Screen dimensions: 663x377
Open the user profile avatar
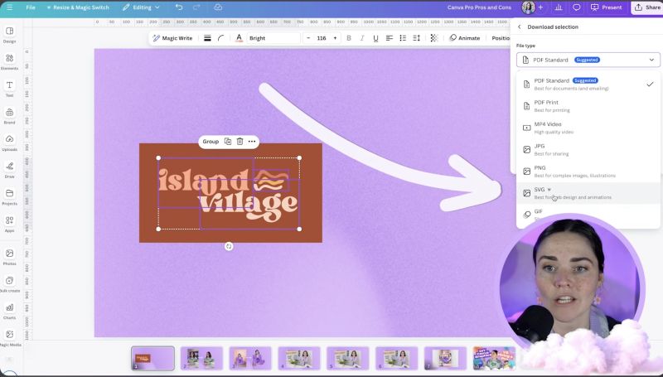point(529,7)
